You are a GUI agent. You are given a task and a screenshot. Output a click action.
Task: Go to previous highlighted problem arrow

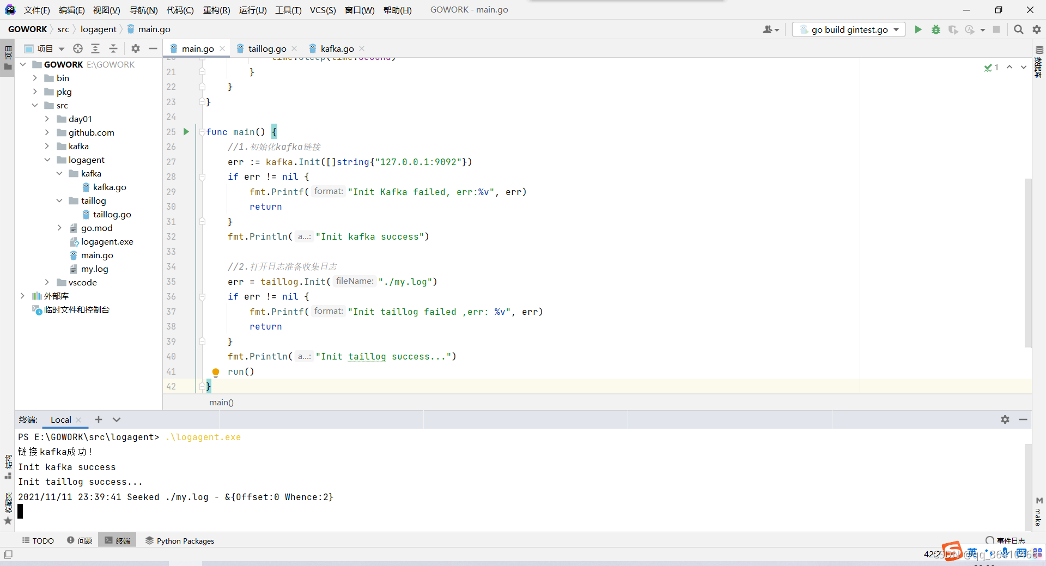(x=1009, y=67)
